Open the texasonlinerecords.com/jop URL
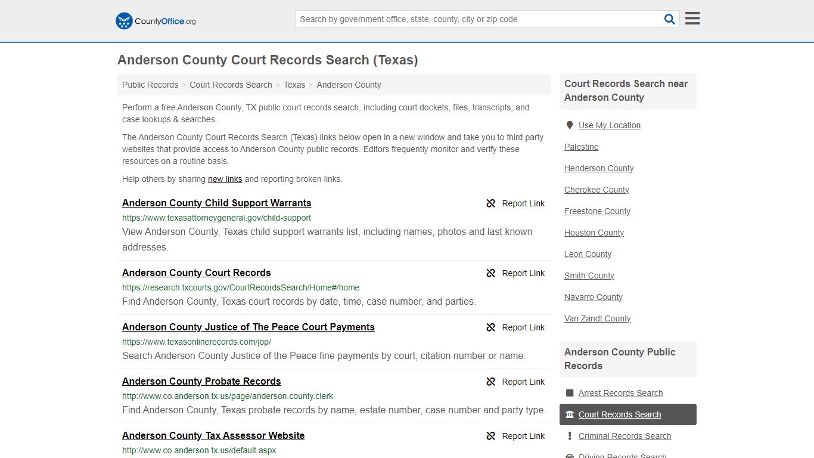The width and height of the screenshot is (814, 458). (x=197, y=342)
